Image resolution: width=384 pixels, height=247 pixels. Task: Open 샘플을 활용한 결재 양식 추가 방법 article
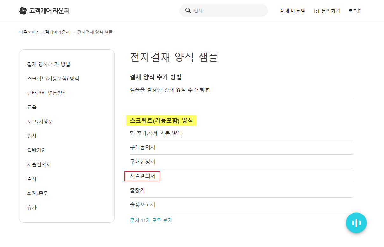pyautogui.click(x=170, y=90)
